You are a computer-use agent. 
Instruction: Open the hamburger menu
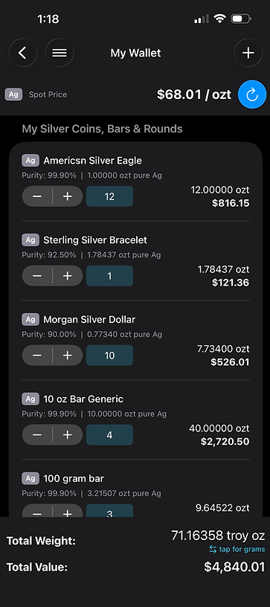coord(60,53)
